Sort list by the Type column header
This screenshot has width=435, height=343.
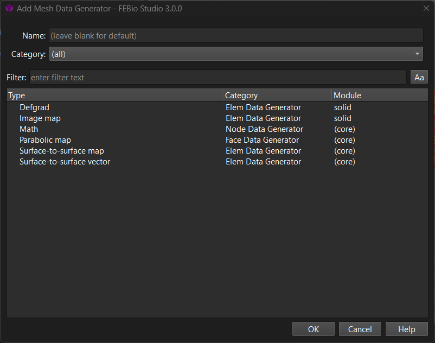pyautogui.click(x=115, y=95)
